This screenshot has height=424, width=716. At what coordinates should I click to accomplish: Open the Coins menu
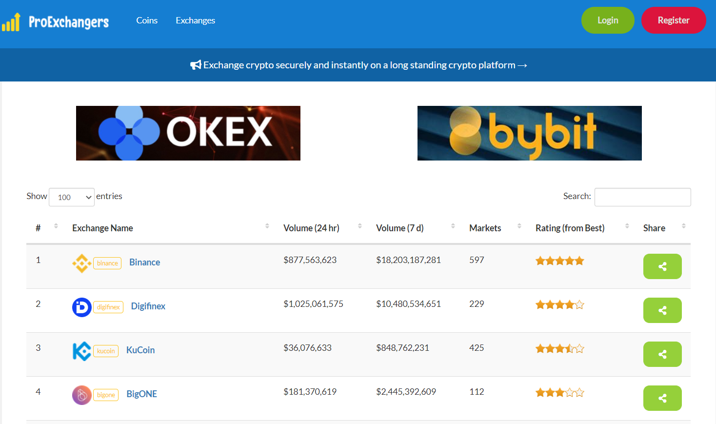[147, 20]
